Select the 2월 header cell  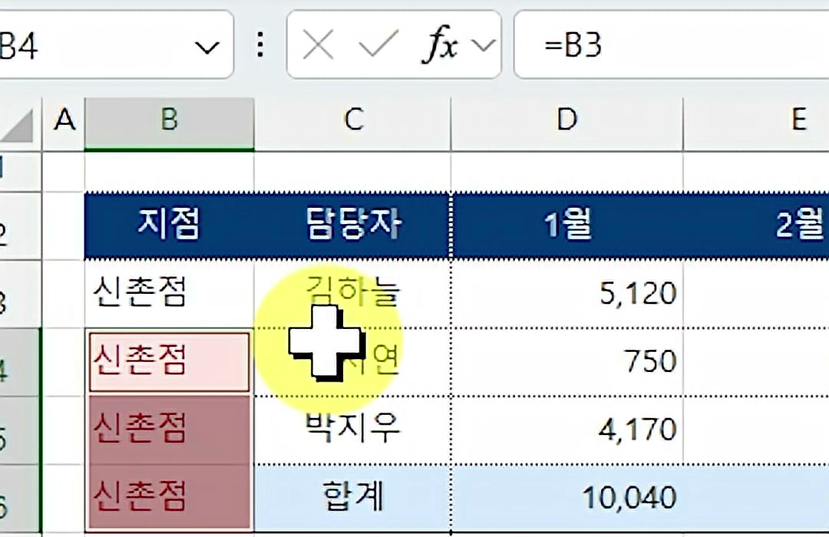pyautogui.click(x=756, y=225)
